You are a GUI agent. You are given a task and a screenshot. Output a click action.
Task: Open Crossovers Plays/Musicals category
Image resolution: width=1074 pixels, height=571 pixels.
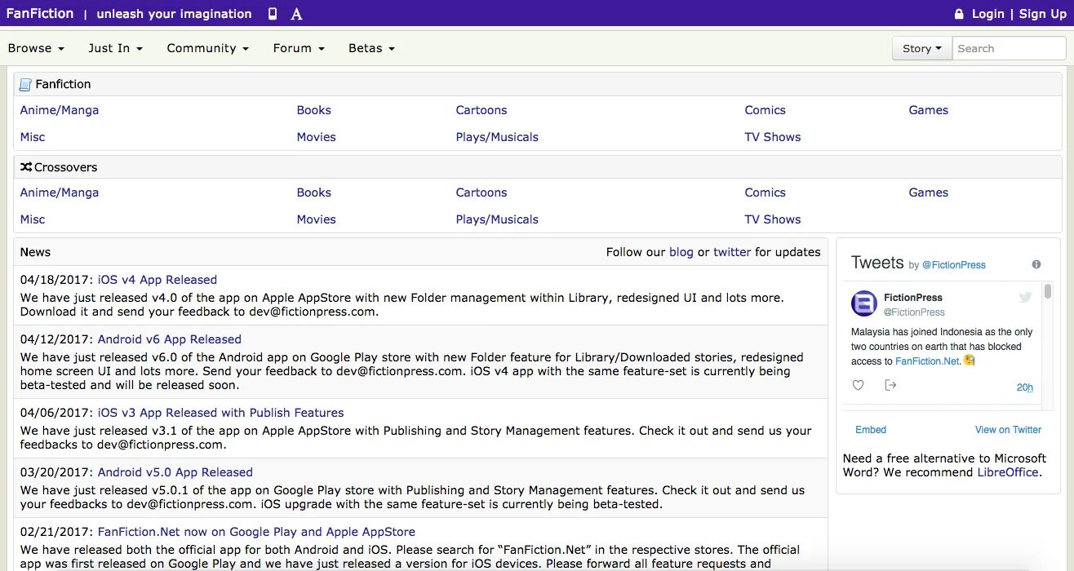click(497, 219)
